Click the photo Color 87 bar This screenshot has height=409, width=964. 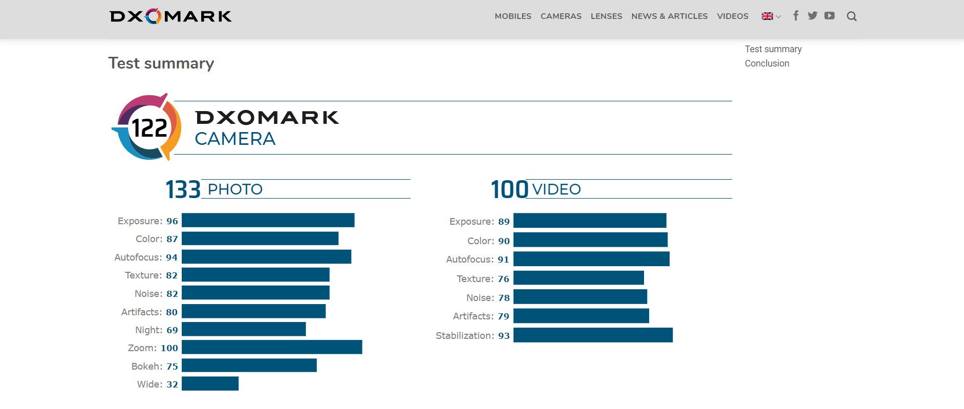click(x=260, y=239)
